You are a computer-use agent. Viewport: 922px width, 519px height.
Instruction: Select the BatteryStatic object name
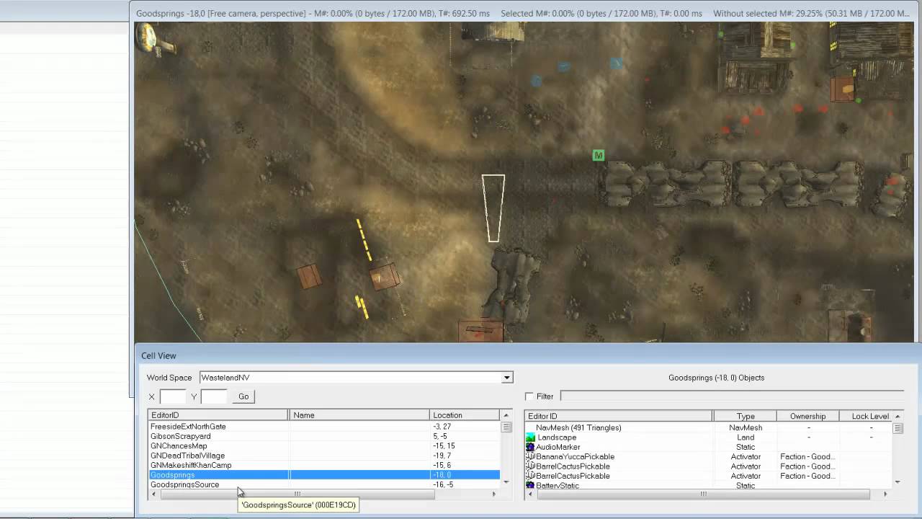tap(558, 486)
